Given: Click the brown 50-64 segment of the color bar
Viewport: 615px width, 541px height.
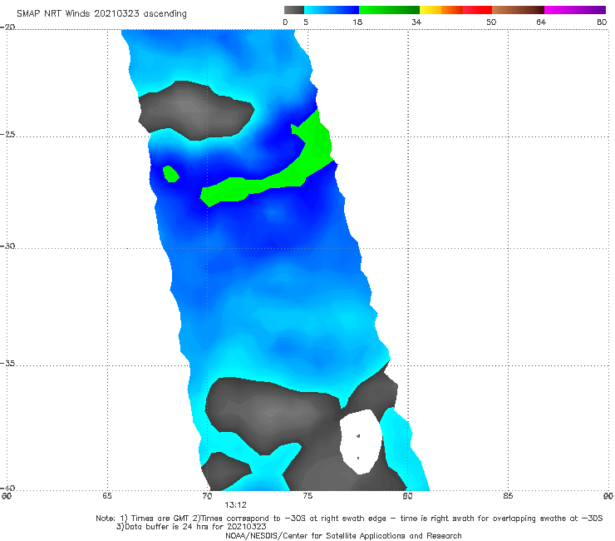Looking at the screenshot, I should coord(518,10).
